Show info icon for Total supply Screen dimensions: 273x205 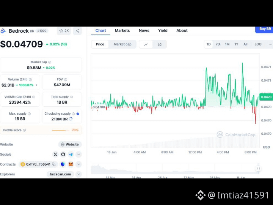(71, 97)
